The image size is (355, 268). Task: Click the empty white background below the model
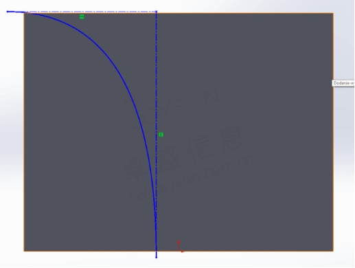177,261
